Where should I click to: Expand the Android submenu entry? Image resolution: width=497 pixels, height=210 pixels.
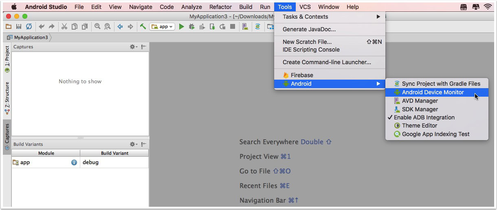coord(330,84)
